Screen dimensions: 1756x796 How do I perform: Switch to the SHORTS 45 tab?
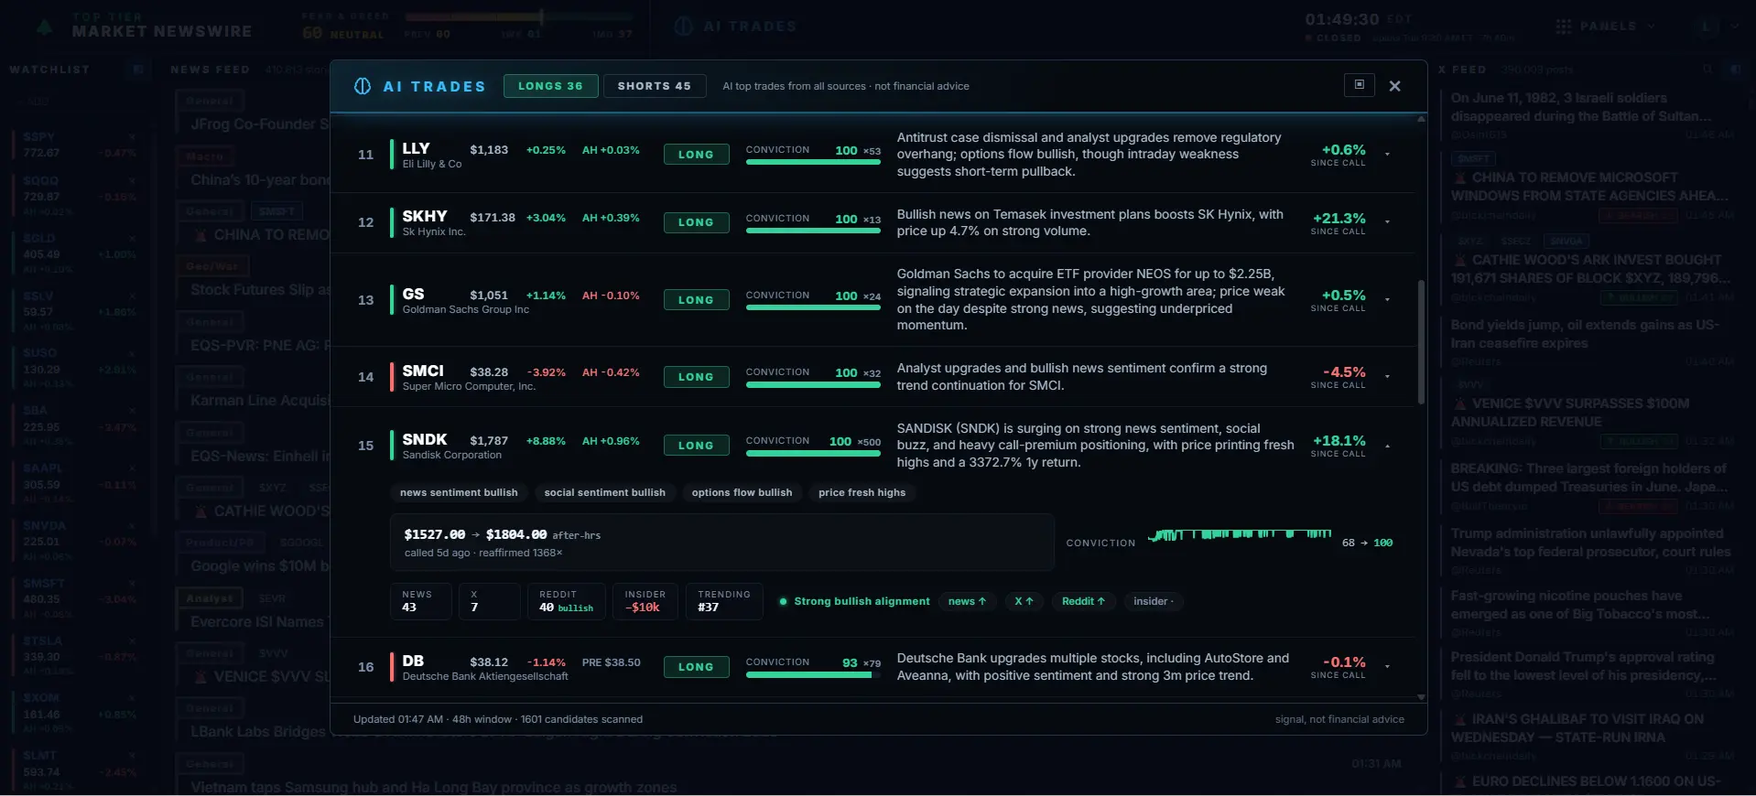pos(654,86)
